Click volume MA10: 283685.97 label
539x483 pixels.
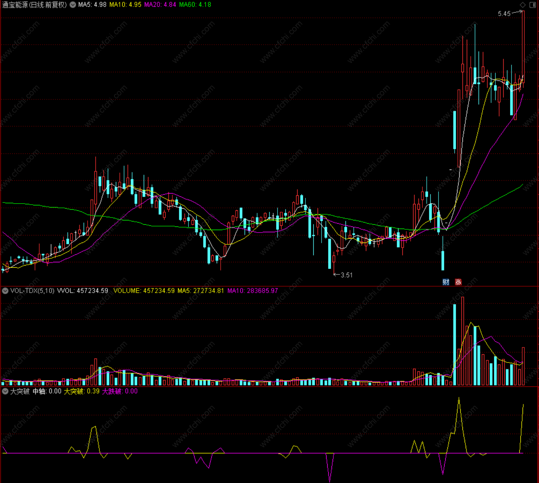pos(253,291)
